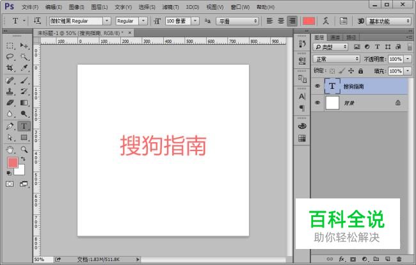Select the History Brush tool
416x265 pixels.
(24, 92)
